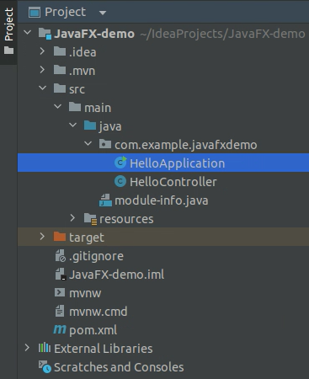
Task: Click the External Libraries icon
Action: tap(45, 348)
